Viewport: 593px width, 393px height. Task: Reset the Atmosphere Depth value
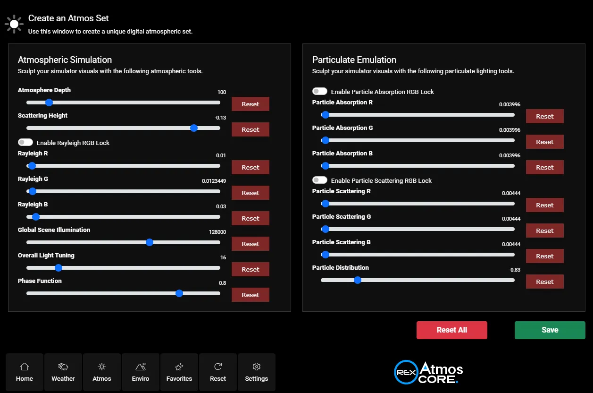[250, 104]
